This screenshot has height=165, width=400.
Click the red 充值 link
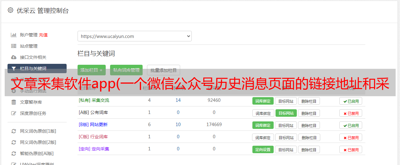click(x=43, y=35)
